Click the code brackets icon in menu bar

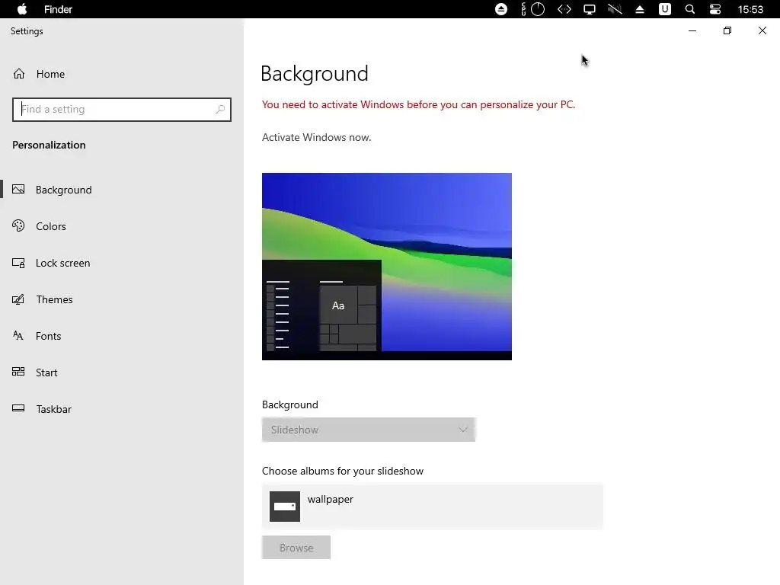(564, 9)
